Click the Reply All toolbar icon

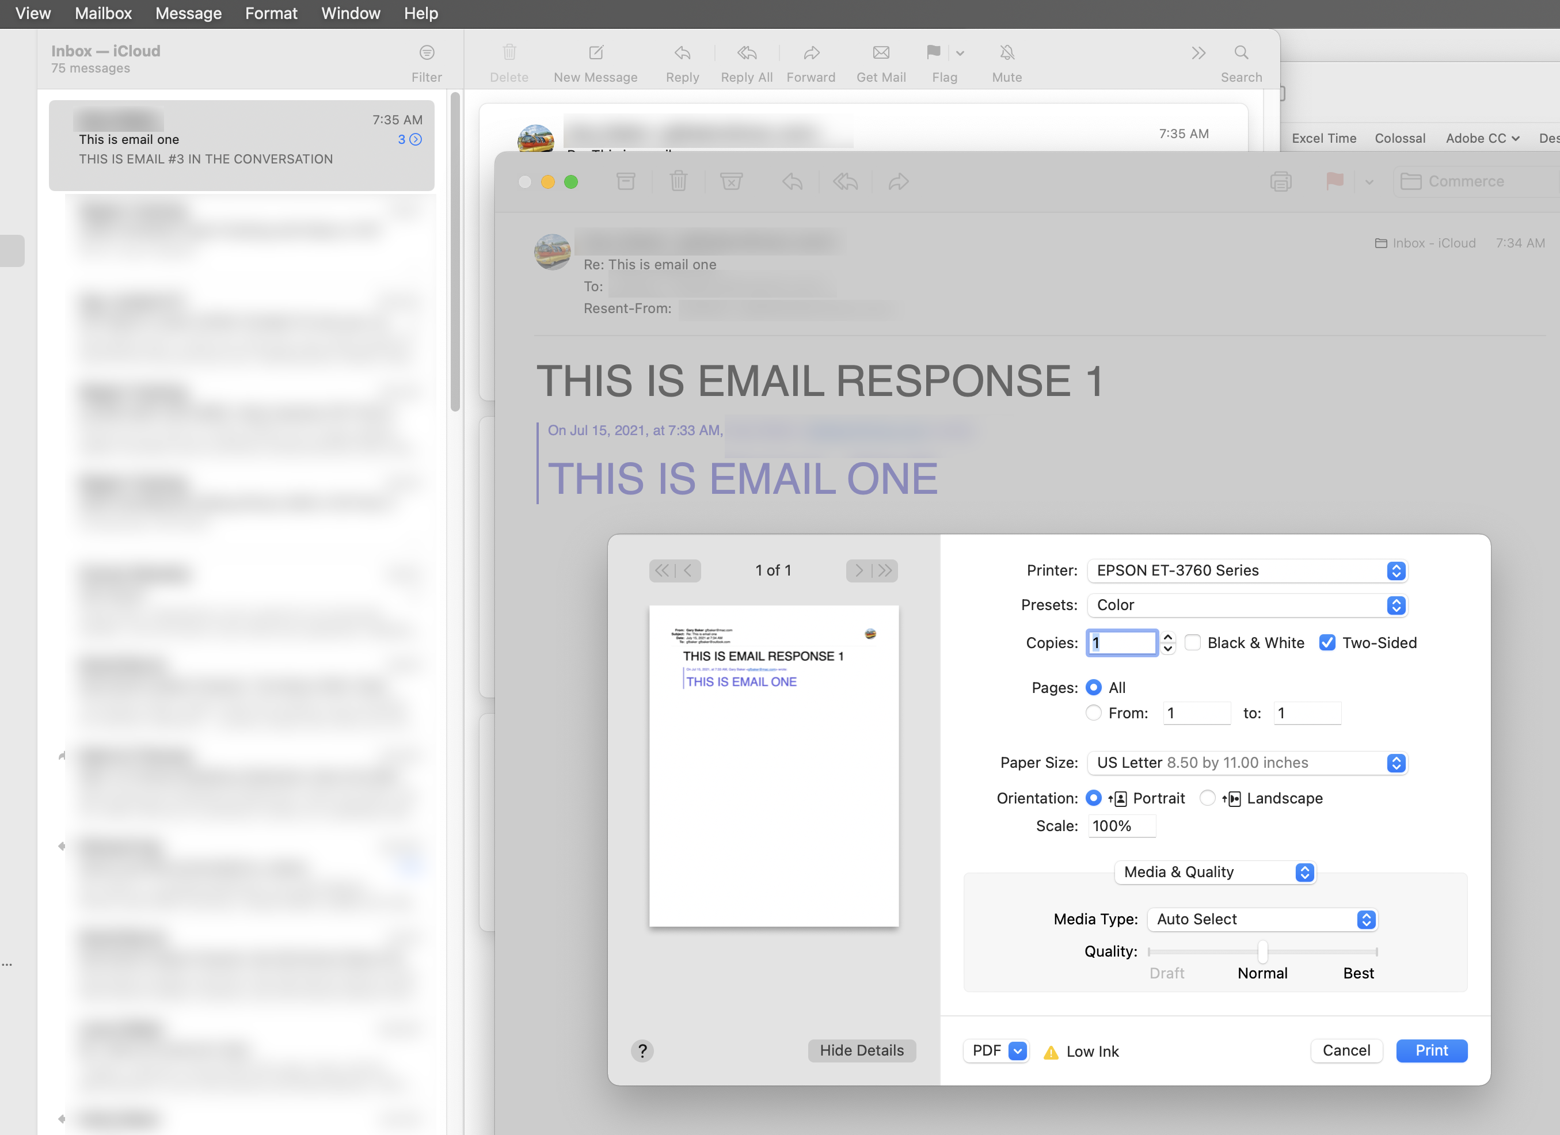pyautogui.click(x=746, y=53)
